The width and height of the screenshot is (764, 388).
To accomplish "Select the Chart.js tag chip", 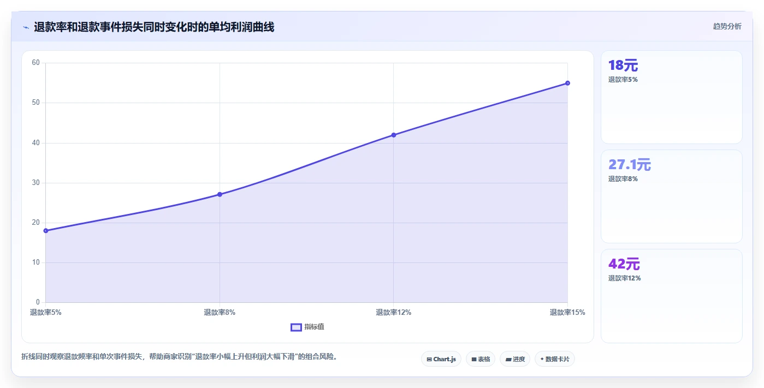I will [441, 359].
